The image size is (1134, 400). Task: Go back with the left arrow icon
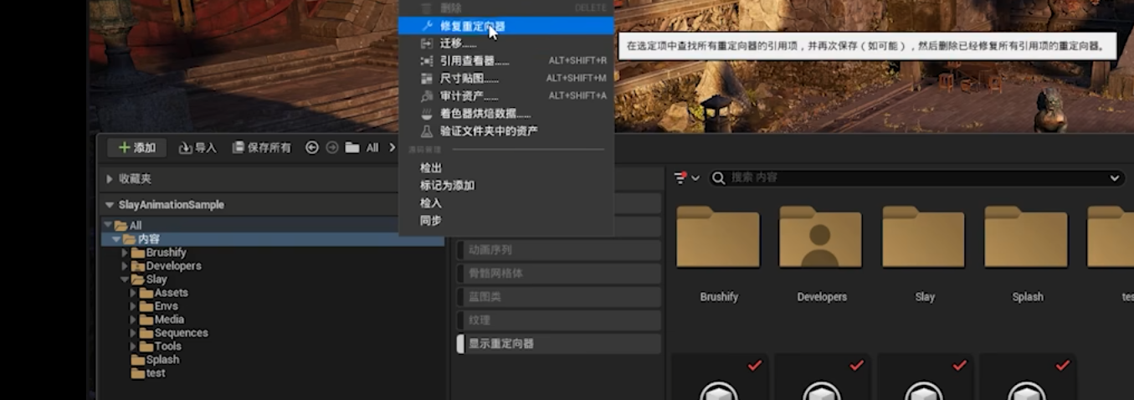pos(312,147)
